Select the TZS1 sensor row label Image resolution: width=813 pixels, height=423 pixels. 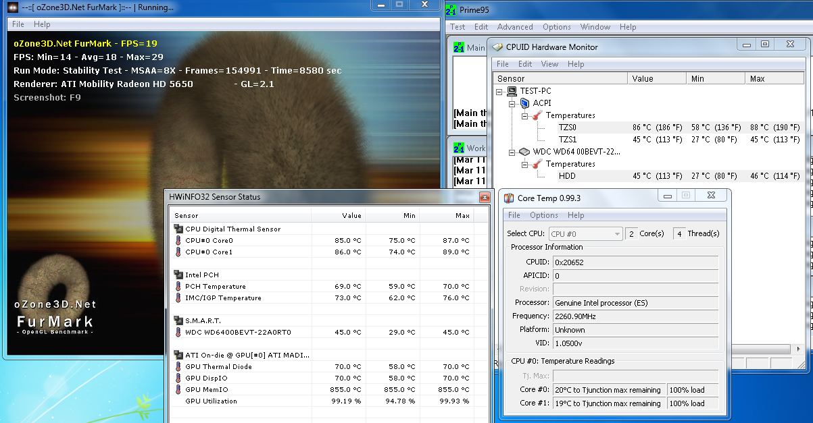(x=568, y=140)
